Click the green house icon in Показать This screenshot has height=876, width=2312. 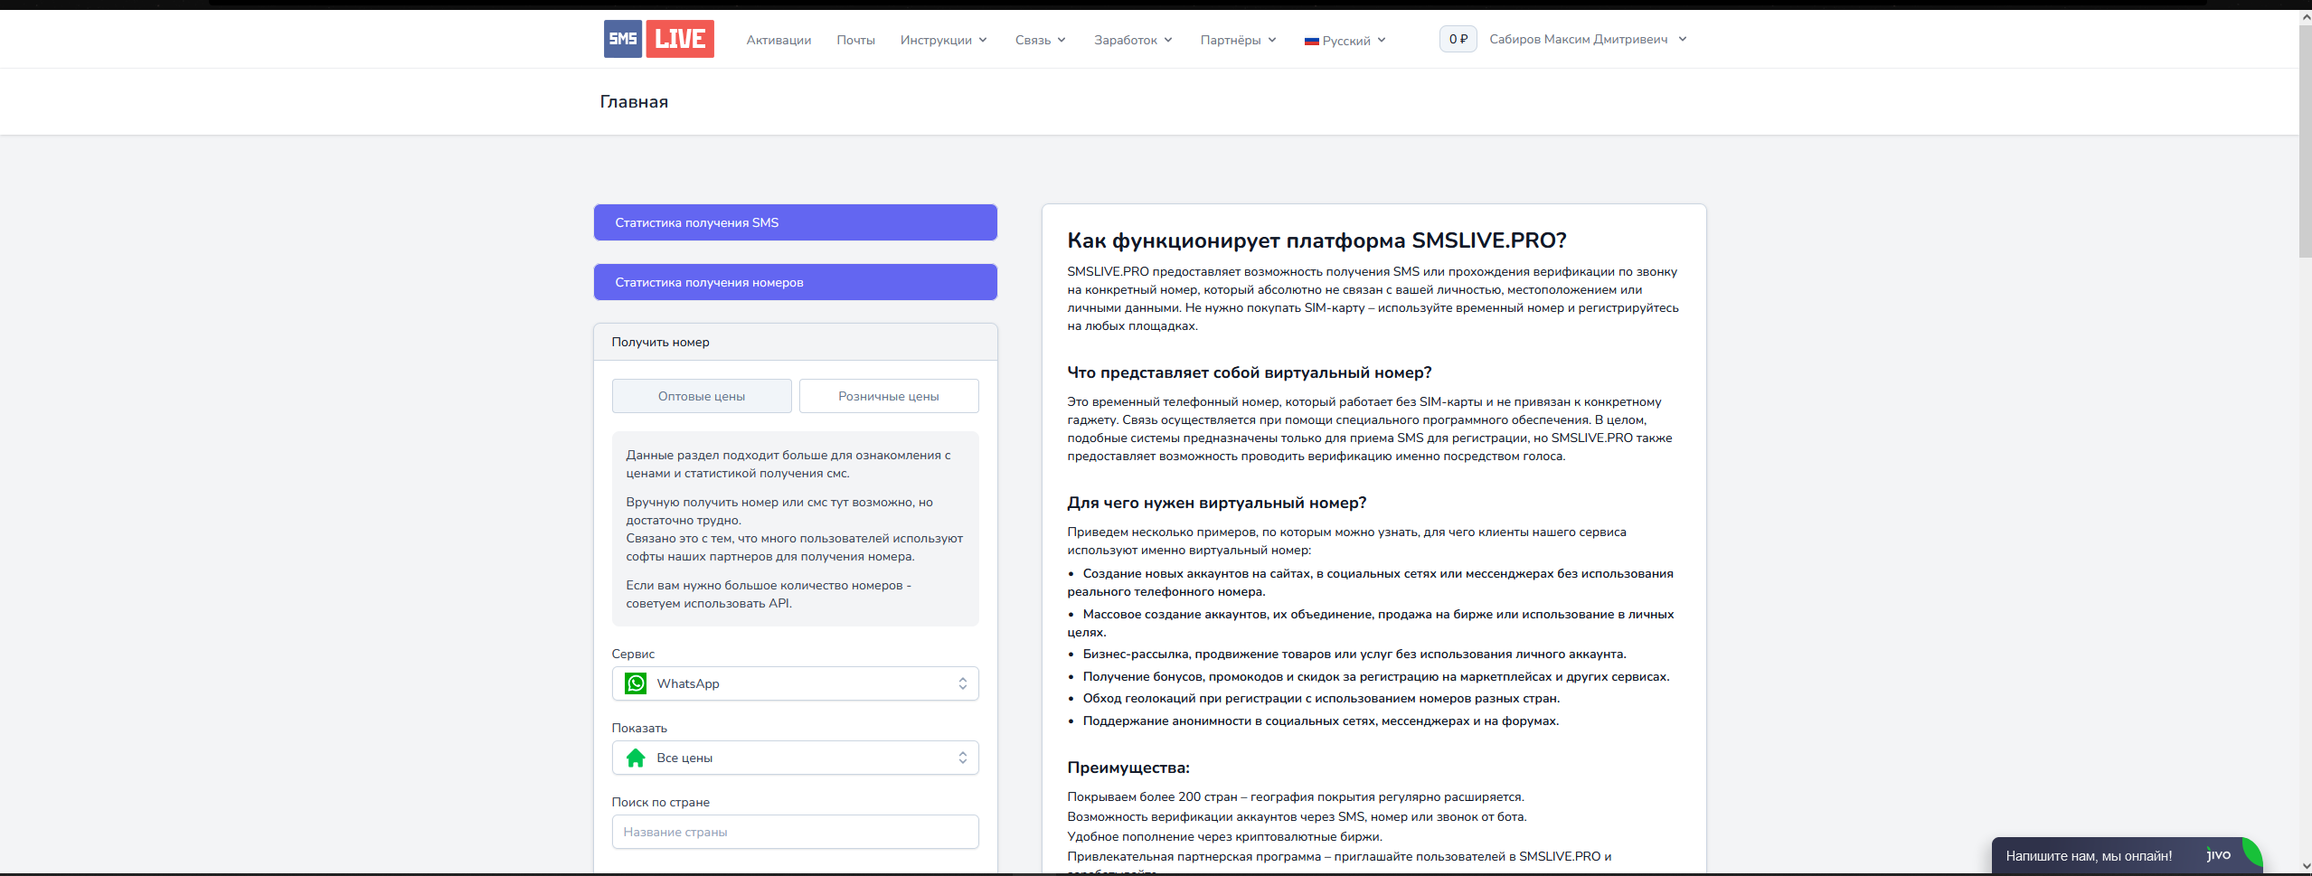pyautogui.click(x=636, y=758)
